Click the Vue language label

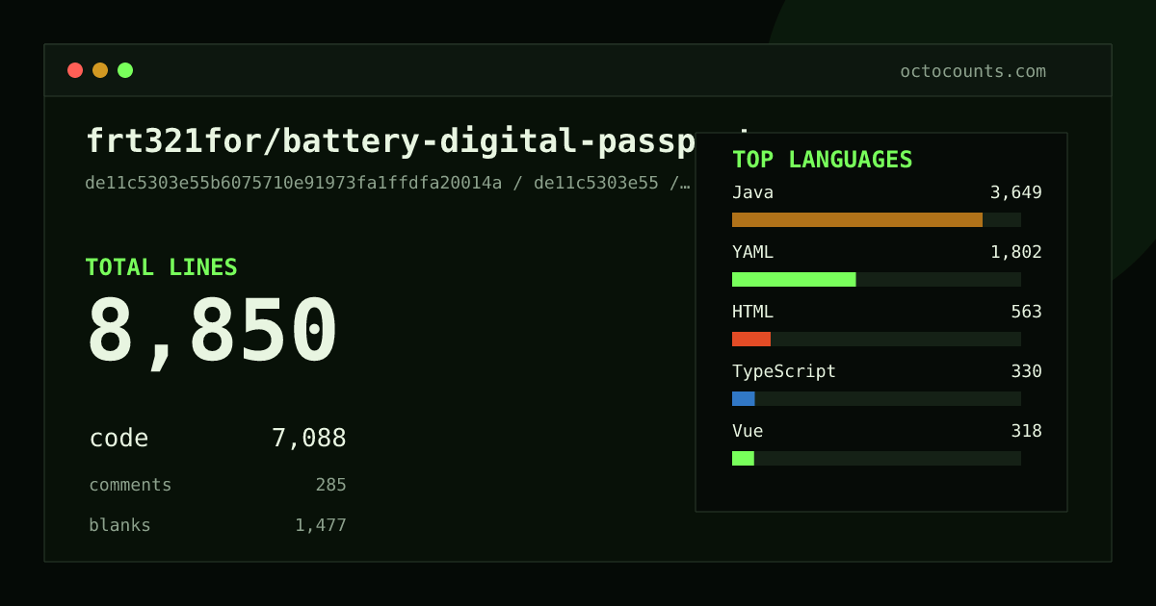point(748,431)
